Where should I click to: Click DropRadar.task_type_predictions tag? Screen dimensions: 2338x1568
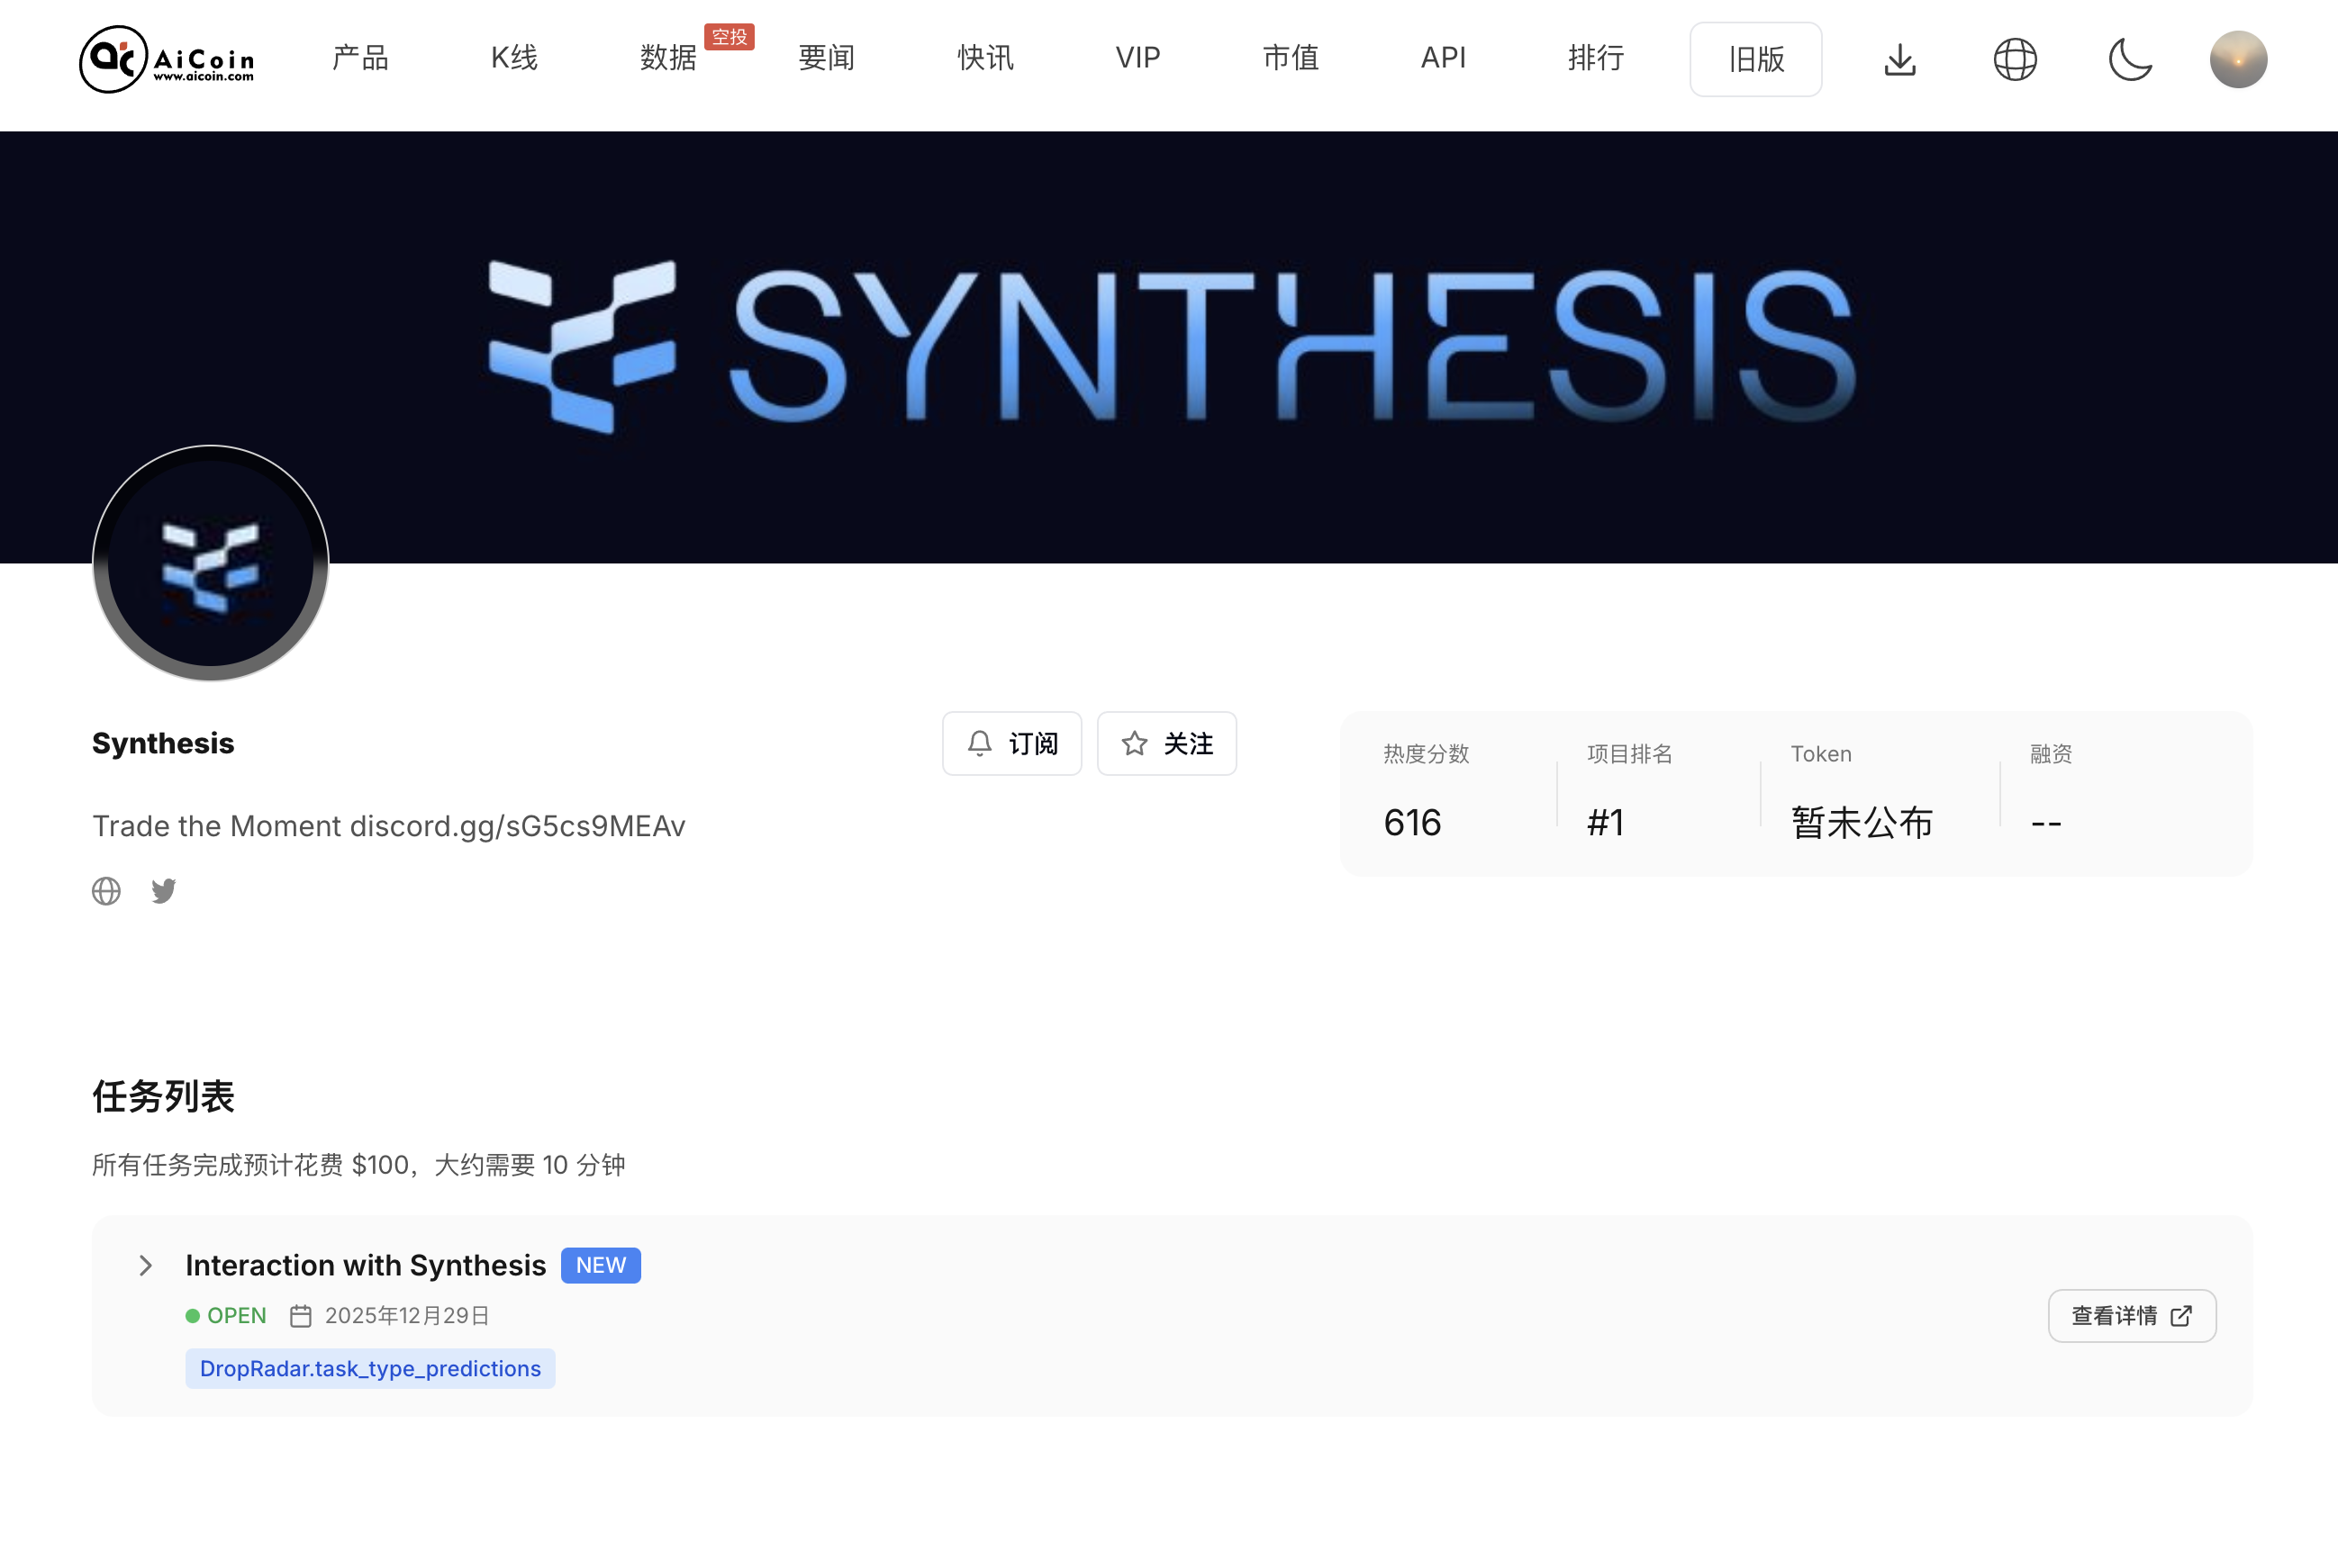tap(370, 1368)
